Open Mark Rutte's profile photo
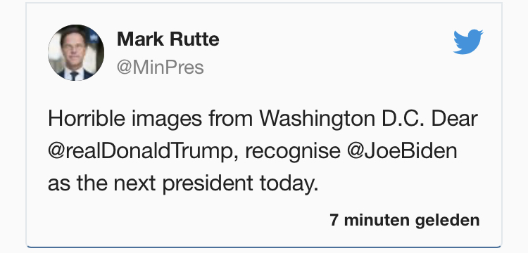 [x=76, y=53]
